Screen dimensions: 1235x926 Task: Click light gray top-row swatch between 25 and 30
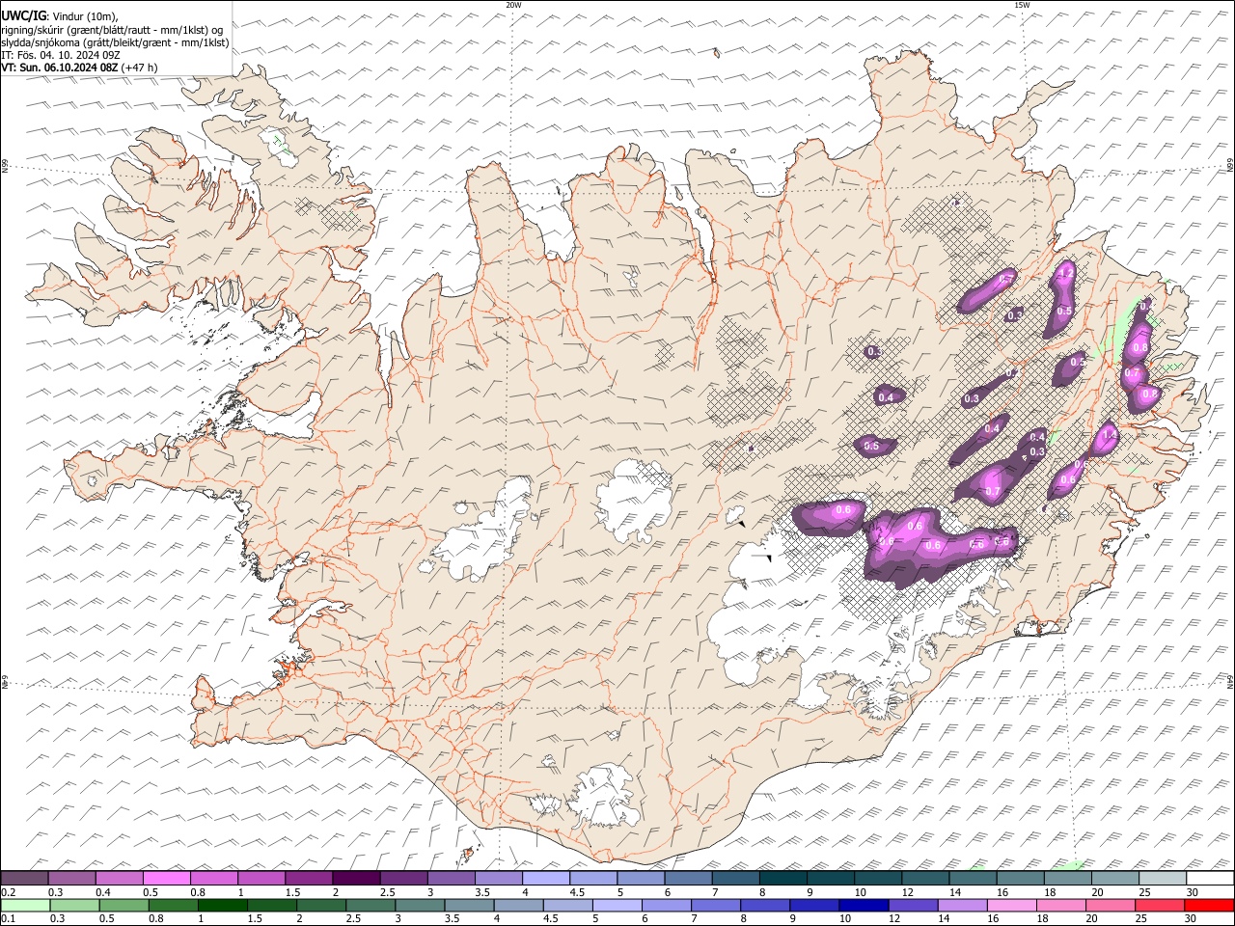click(1162, 878)
